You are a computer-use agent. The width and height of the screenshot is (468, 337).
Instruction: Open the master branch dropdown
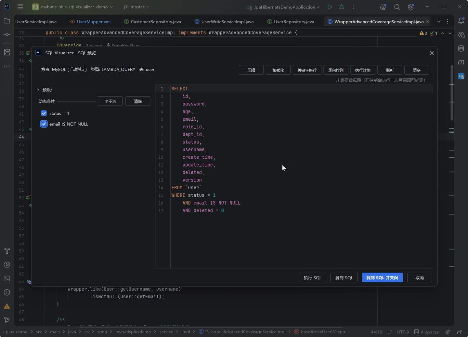pyautogui.click(x=136, y=7)
